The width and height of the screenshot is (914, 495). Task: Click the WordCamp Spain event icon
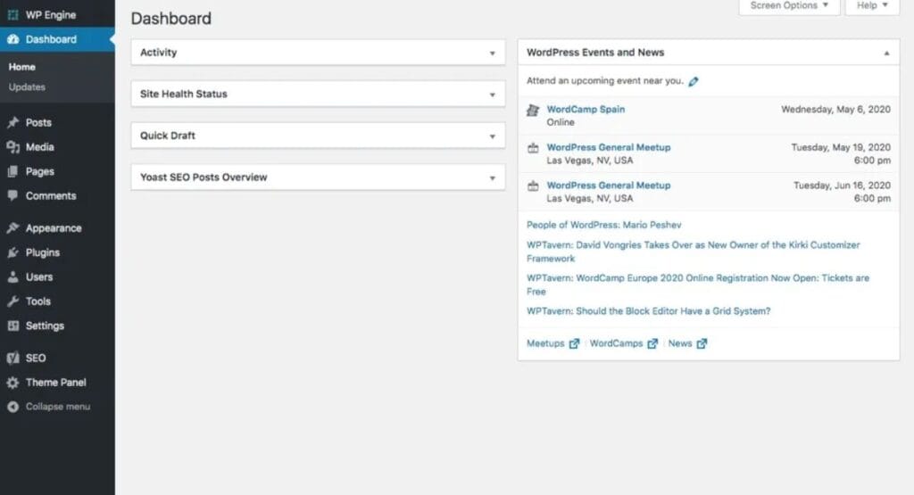point(533,110)
